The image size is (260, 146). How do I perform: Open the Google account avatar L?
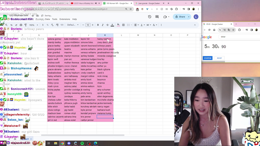pos(196,17)
